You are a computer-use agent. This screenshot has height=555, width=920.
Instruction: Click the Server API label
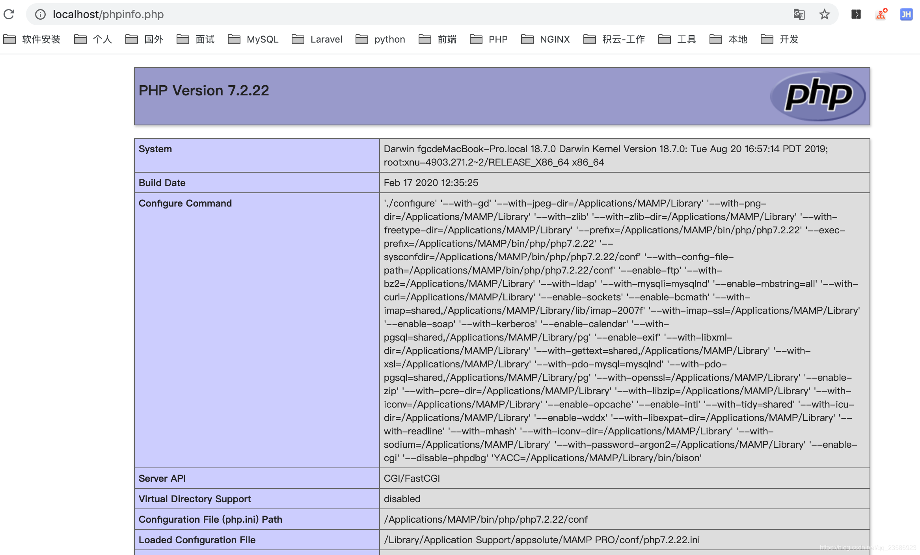pos(162,479)
